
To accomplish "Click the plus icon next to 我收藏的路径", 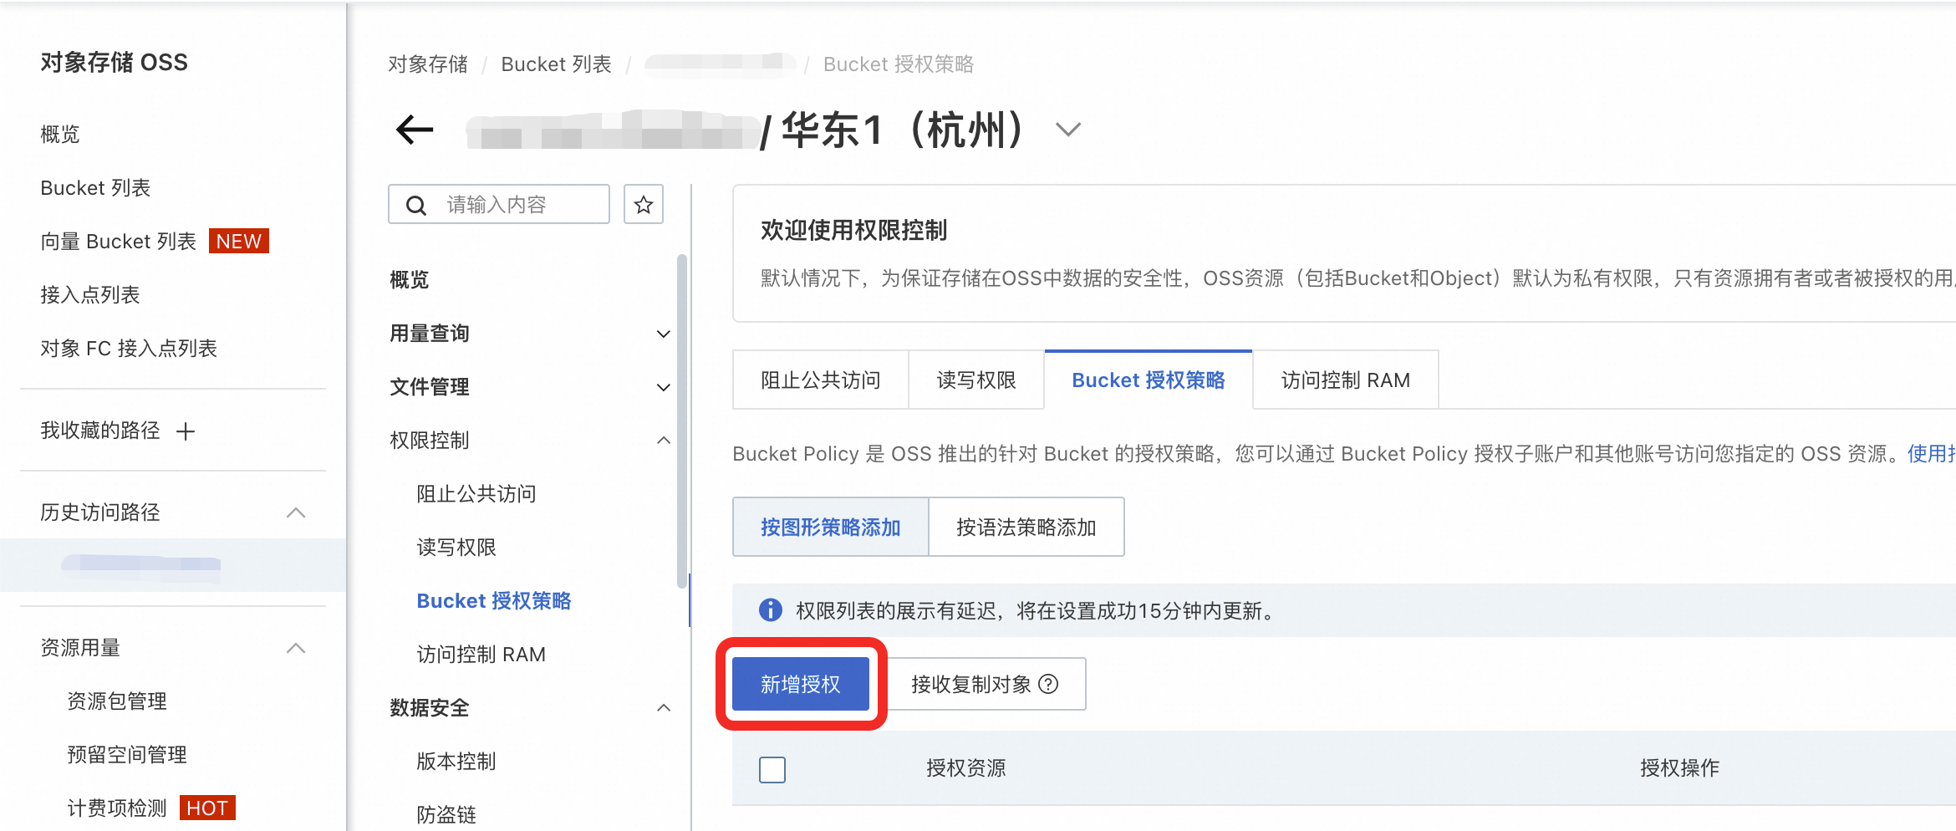I will pos(186,431).
